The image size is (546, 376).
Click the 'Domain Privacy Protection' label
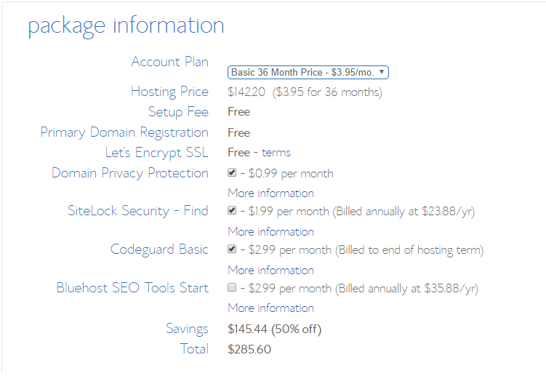coord(130,173)
